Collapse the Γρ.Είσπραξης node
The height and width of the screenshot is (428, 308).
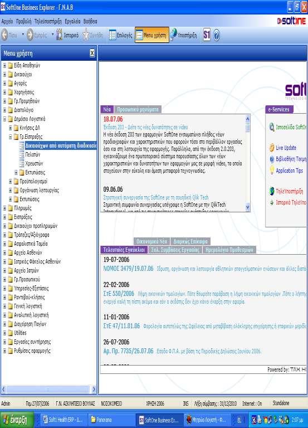[x=11, y=137]
